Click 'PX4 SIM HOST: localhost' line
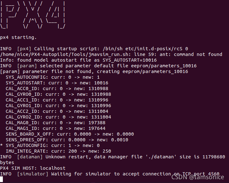Viewport: 229px width, 183px height. (33, 168)
